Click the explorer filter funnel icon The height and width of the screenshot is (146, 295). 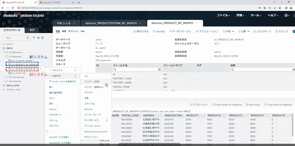click(x=34, y=38)
